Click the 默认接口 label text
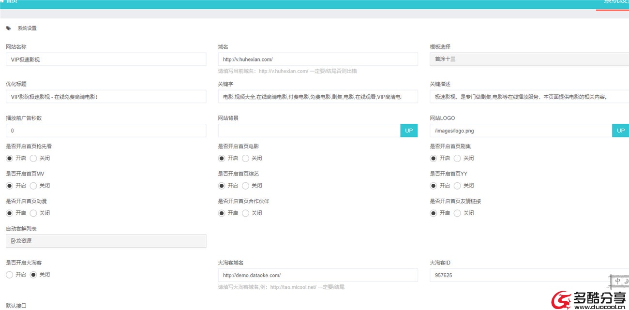 tap(16, 306)
